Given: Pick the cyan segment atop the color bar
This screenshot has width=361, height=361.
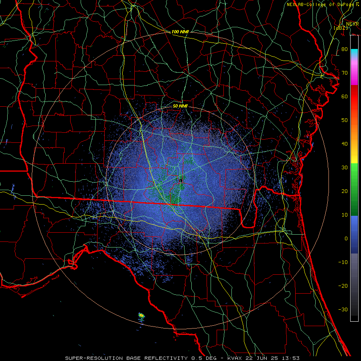Looking at the screenshot, I should pyautogui.click(x=354, y=52).
